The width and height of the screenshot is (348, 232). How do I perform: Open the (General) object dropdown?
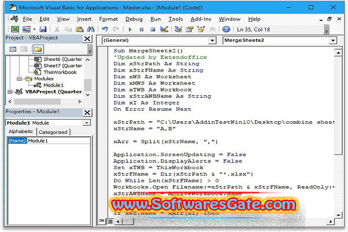(x=212, y=41)
